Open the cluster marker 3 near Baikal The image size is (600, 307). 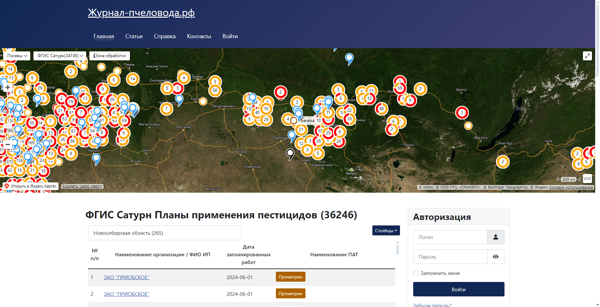click(x=462, y=112)
